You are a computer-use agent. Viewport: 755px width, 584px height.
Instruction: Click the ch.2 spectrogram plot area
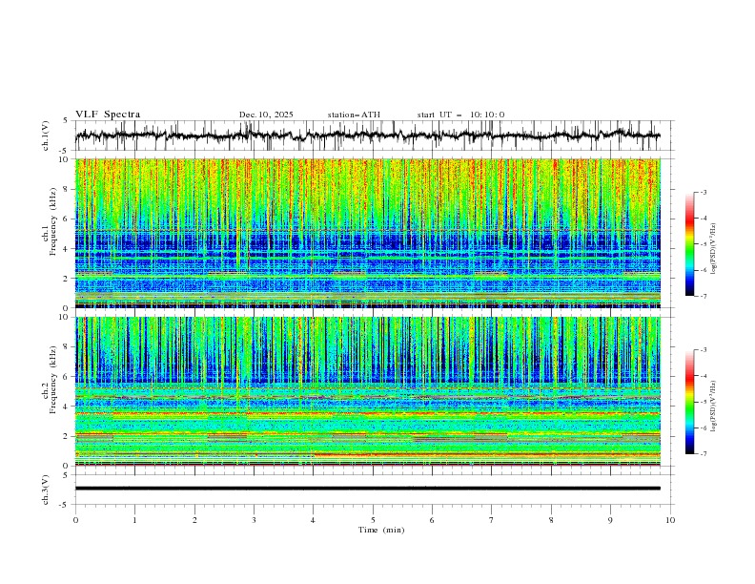tap(367, 391)
